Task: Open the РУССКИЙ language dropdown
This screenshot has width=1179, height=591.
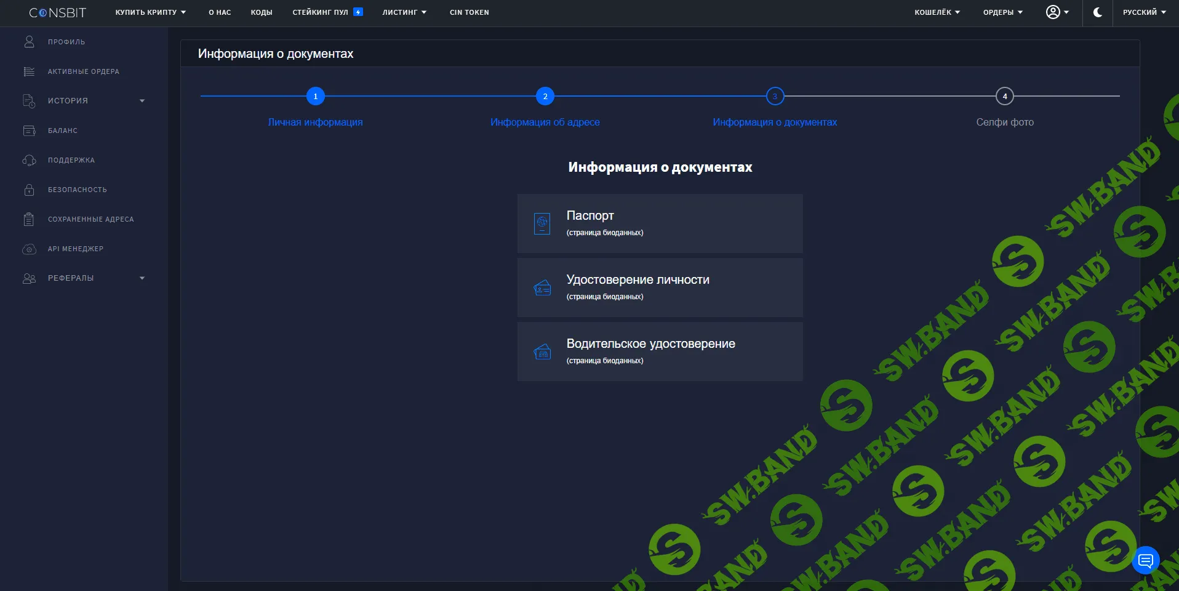Action: point(1143,12)
